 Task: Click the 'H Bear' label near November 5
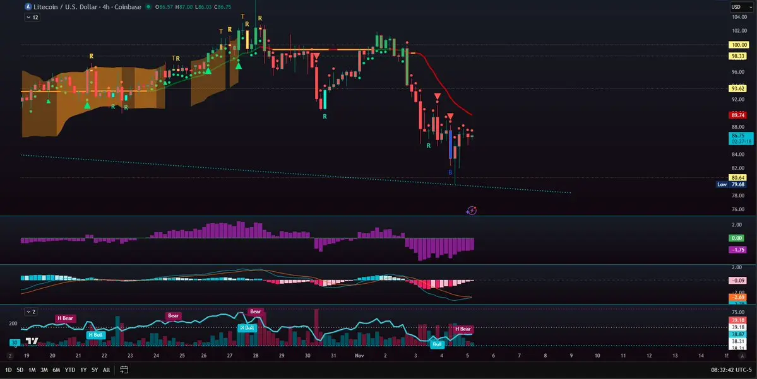463,329
